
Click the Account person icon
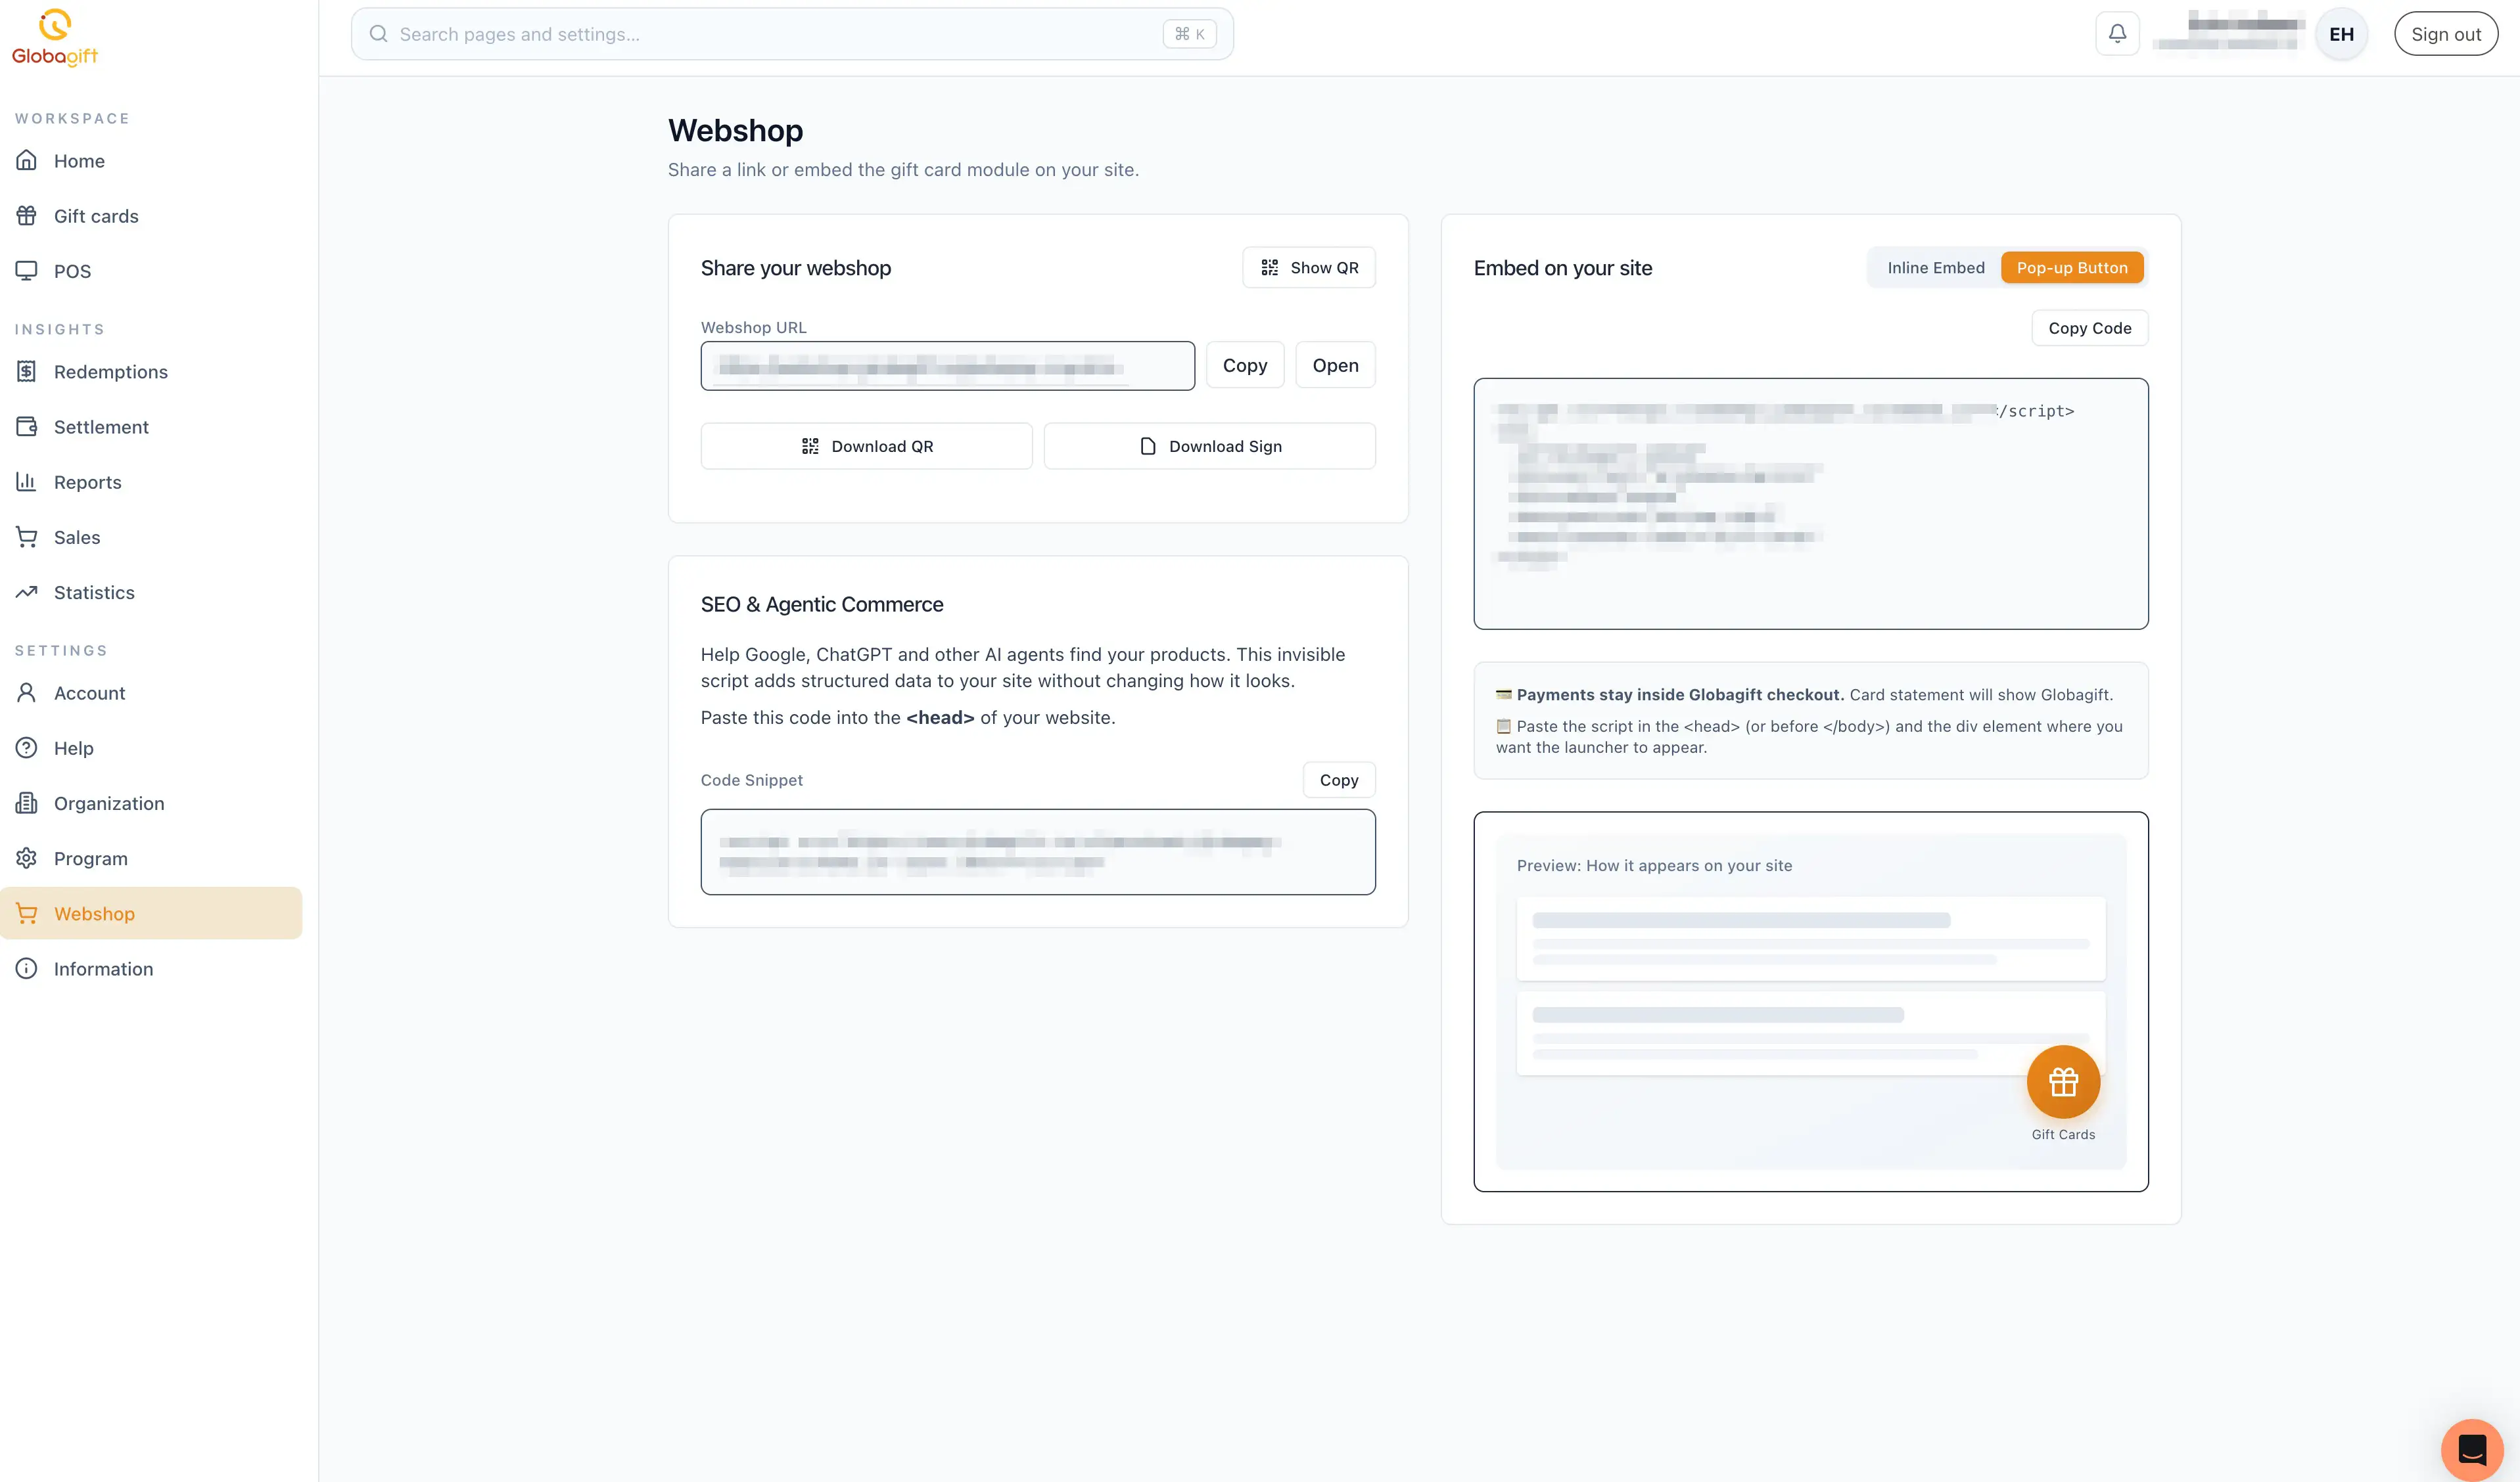click(x=27, y=692)
